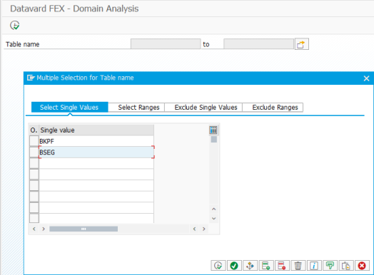Click the Table name 'to' upper field
The image size is (374, 275).
tap(258, 44)
